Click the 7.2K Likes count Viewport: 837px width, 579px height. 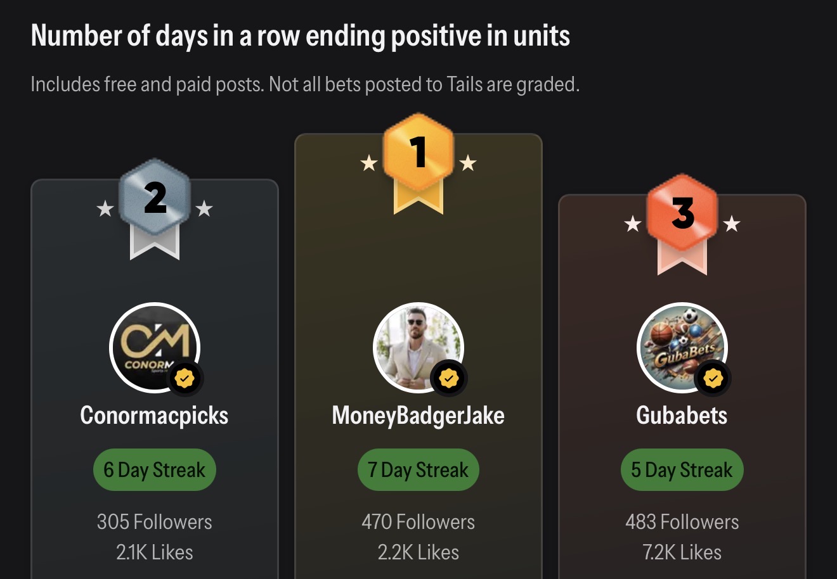pos(682,552)
